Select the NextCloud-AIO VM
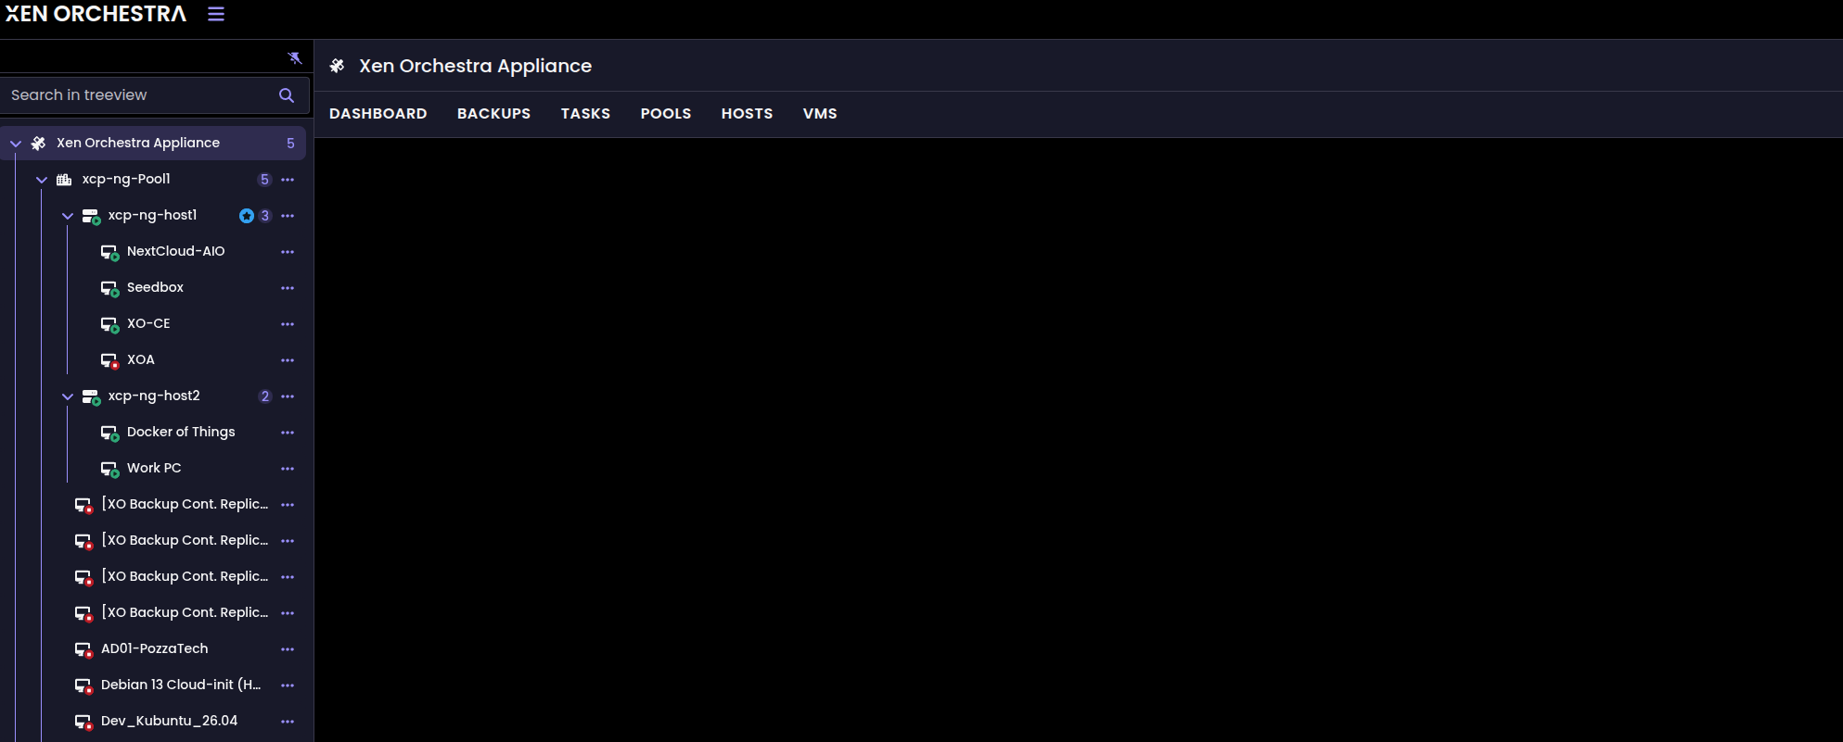 [176, 251]
